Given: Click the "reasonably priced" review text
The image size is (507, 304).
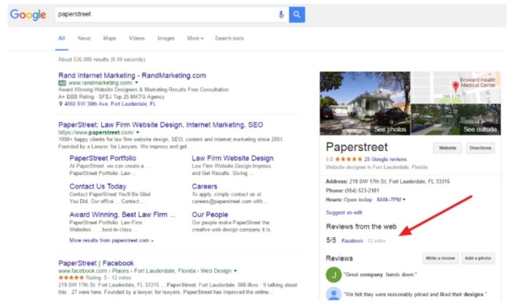Looking at the screenshot, I should point(415,294).
